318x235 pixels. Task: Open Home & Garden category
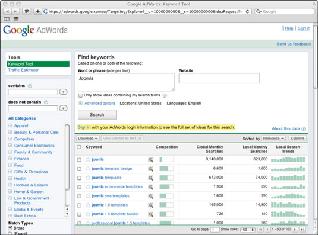(29, 192)
